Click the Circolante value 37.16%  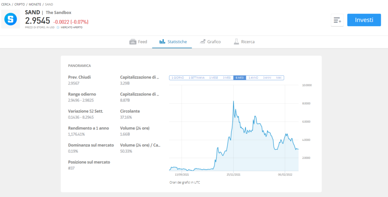coord(126,117)
